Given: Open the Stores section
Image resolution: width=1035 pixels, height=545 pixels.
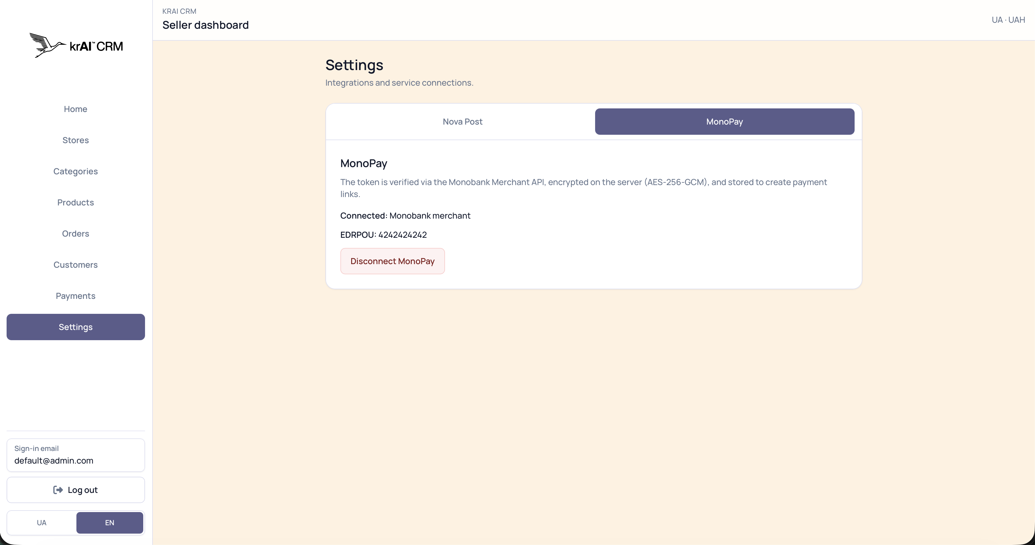Looking at the screenshot, I should (x=76, y=140).
